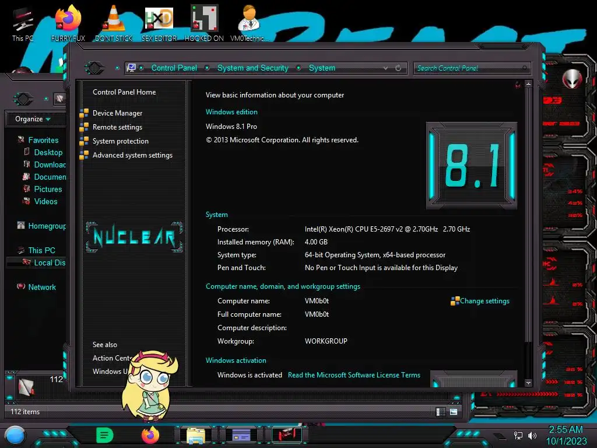This screenshot has width=597, height=448.
Task: Expand the address bar history dropdown
Action: coord(386,68)
